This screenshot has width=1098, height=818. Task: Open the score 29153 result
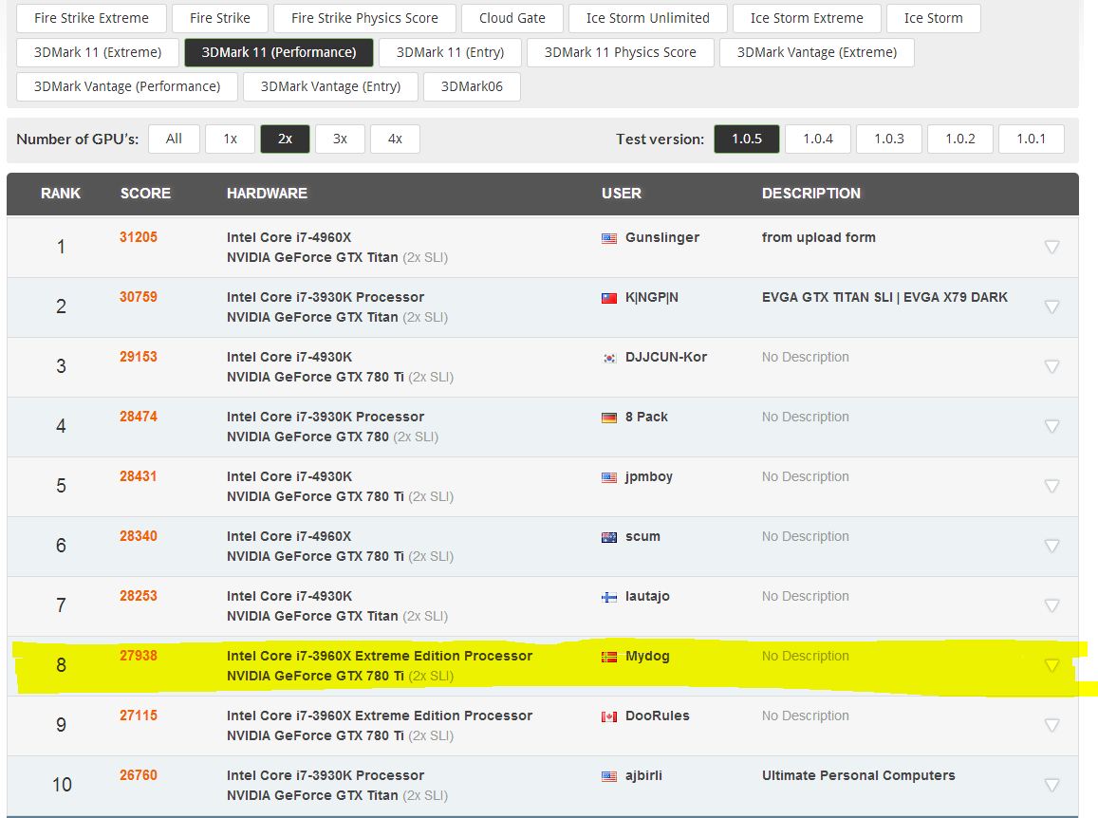click(x=138, y=357)
